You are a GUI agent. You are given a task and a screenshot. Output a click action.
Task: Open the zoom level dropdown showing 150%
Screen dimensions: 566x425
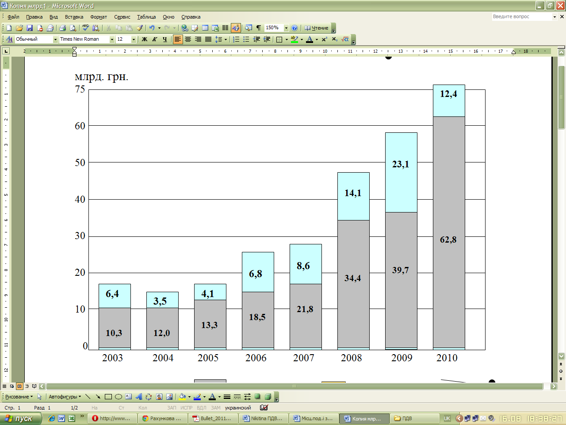click(286, 28)
